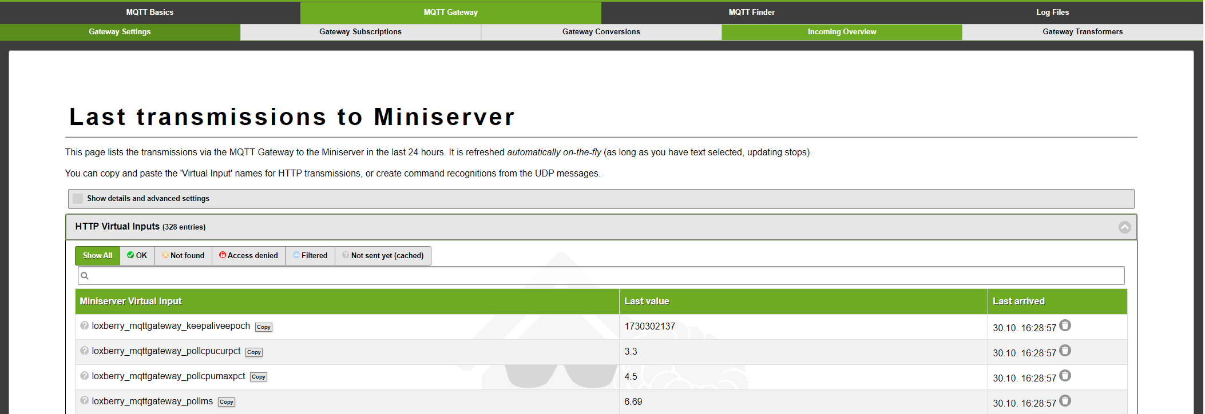Copy the pollcpucurpct virtual input name
The image size is (1205, 414).
pyautogui.click(x=254, y=352)
